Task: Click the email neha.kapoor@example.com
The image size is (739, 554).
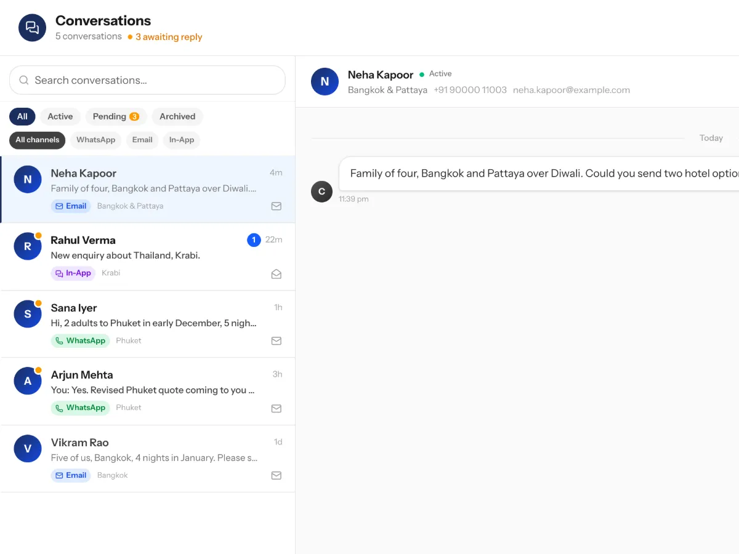Action: [x=571, y=90]
